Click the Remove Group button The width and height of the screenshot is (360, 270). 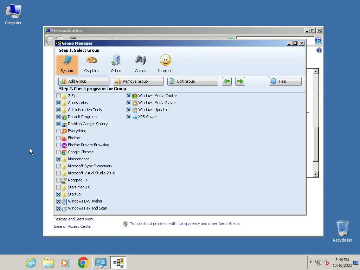pyautogui.click(x=138, y=81)
